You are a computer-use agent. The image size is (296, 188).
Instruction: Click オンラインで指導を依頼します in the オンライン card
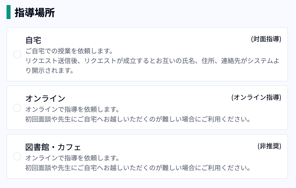(72, 110)
